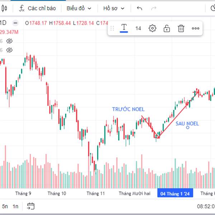Open the more options ellipsis menu
215x215 pixels.
[x=195, y=28]
